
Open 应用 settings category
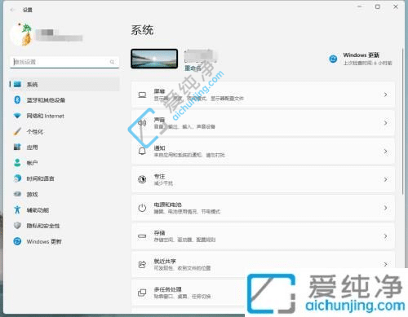pyautogui.click(x=64, y=147)
